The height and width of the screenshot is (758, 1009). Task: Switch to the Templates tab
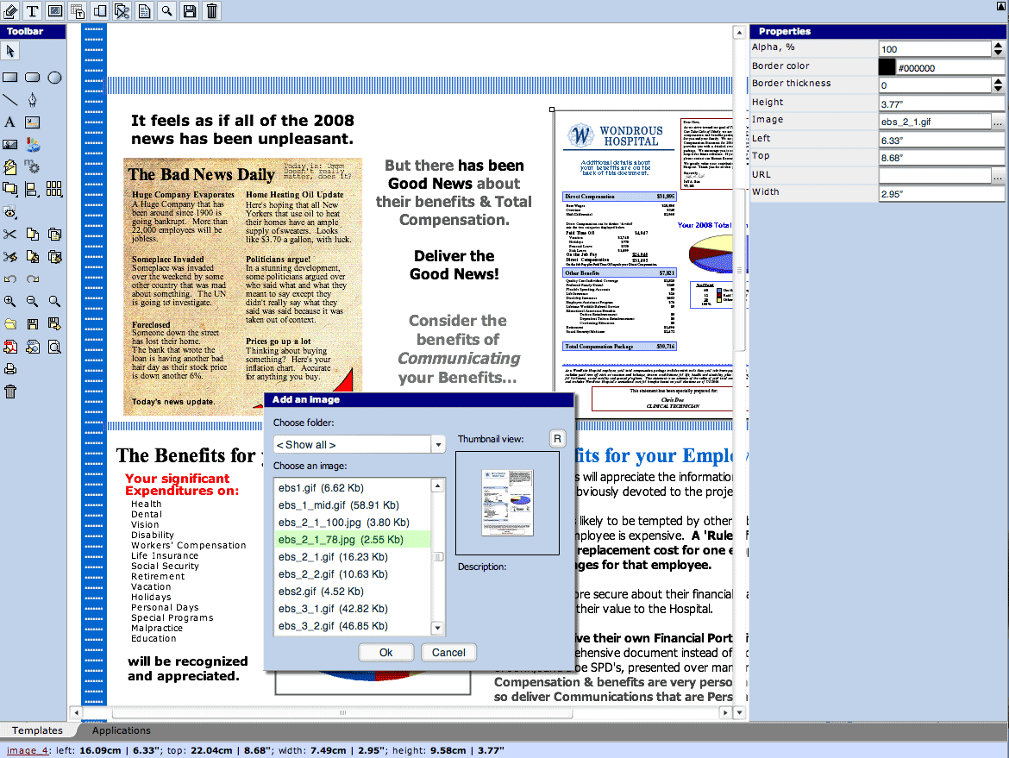[x=37, y=730]
